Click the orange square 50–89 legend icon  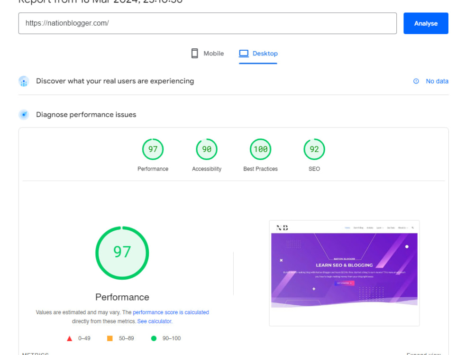[x=110, y=338]
